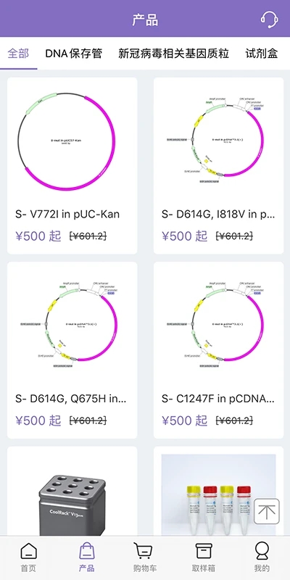Open the reagent tubes product image

click(x=219, y=495)
